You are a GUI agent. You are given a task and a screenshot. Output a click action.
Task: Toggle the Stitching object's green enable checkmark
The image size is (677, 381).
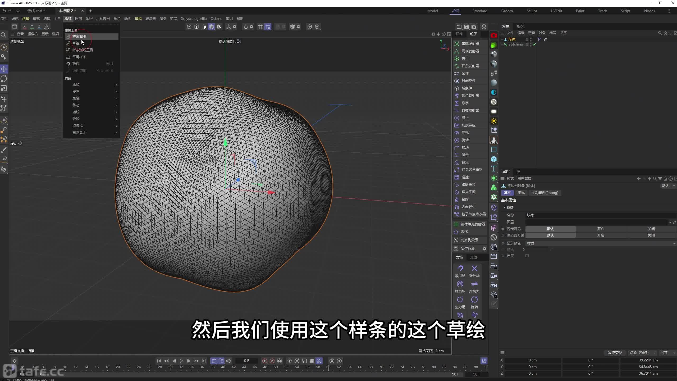(x=534, y=44)
